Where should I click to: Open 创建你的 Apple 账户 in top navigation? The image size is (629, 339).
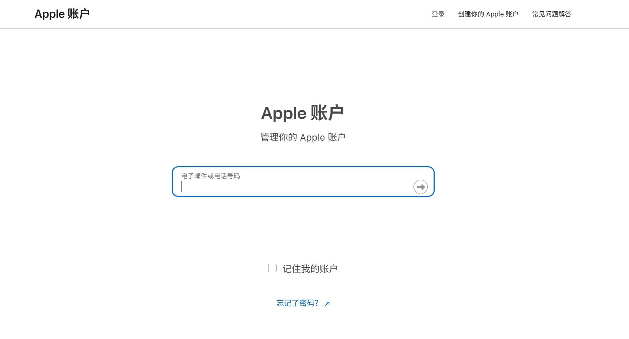488,14
